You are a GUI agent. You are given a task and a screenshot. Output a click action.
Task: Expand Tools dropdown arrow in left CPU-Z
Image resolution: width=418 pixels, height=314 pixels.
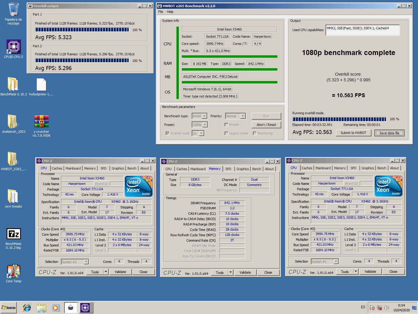[x=106, y=272]
